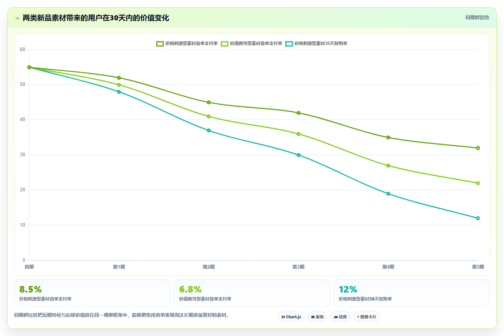This screenshot has height=336, width=504.
Task: Click the dark green legend color box
Action: click(x=160, y=44)
